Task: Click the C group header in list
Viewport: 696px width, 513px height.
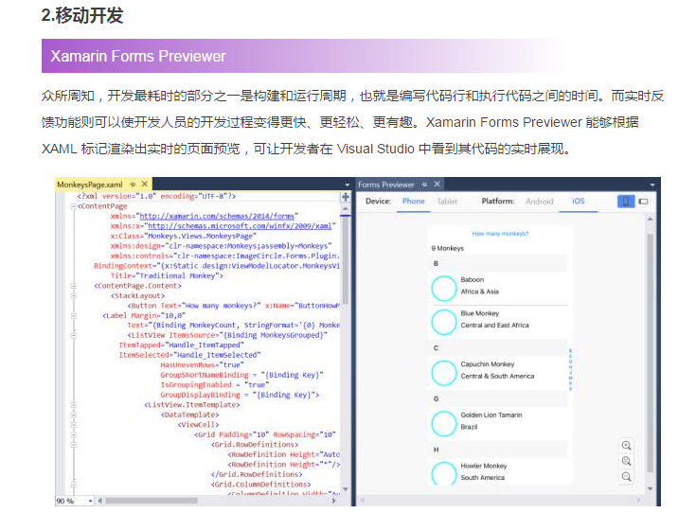Action: click(498, 348)
